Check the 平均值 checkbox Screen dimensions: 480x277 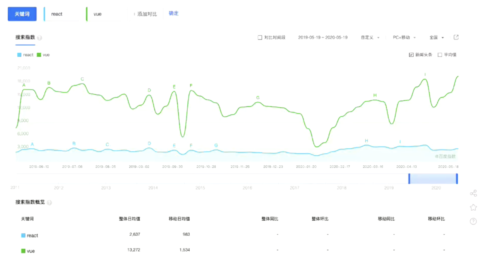click(440, 55)
